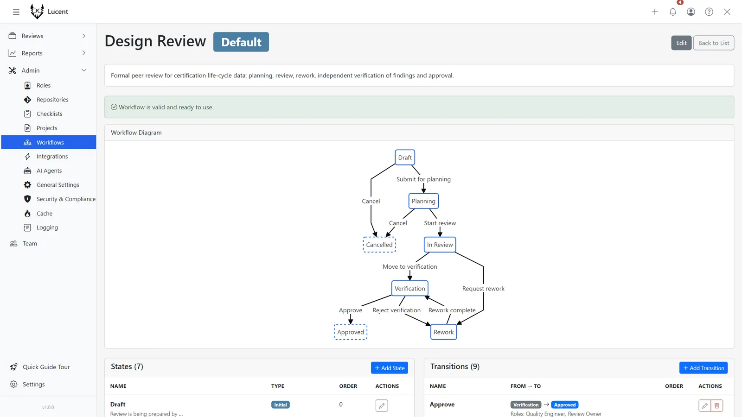Screen dimensions: 742x417
Task: Click the Add Transition button
Action: point(704,368)
